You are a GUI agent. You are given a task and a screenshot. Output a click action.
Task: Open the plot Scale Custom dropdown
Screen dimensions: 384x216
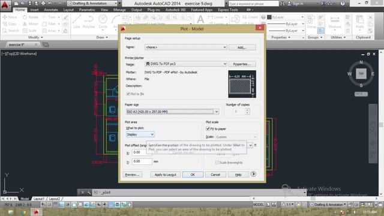click(x=236, y=137)
